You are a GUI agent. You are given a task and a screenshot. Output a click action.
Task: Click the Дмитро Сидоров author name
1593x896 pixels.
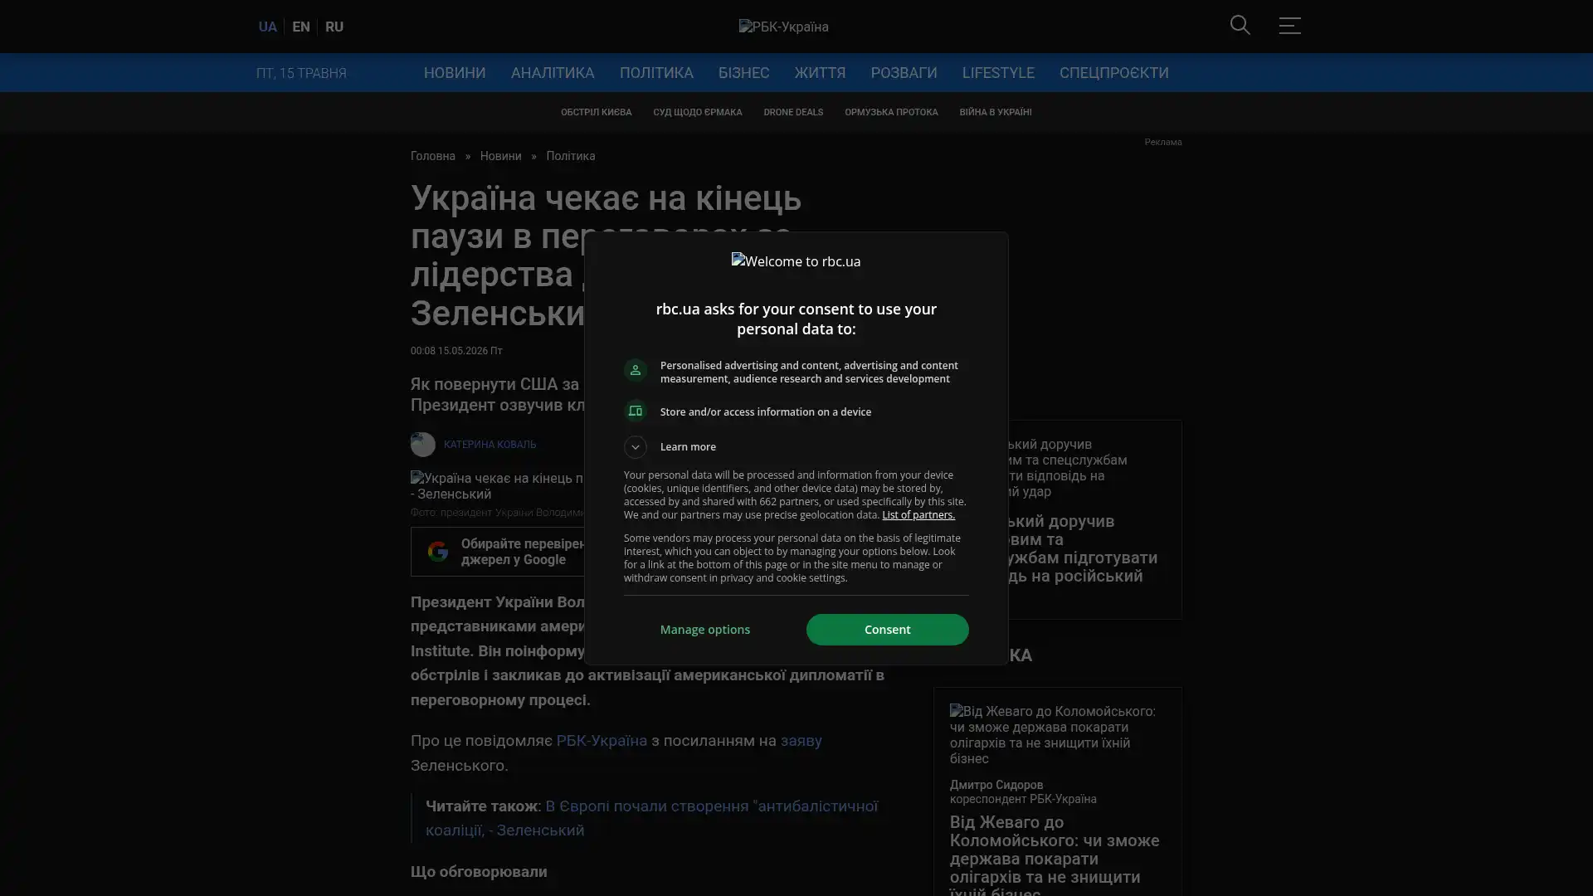coord(996,785)
